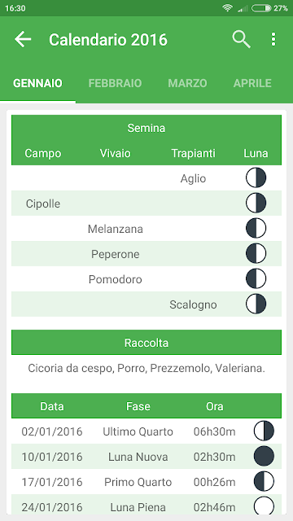Switch to the FEBBRAIO tab
Viewport: 293px width, 521px height.
pyautogui.click(x=115, y=83)
